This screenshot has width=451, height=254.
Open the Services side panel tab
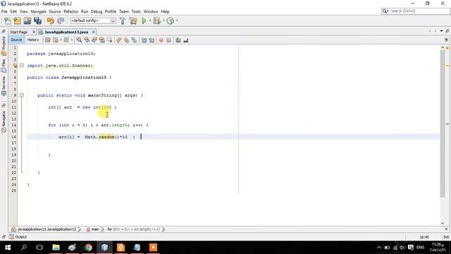4,85
